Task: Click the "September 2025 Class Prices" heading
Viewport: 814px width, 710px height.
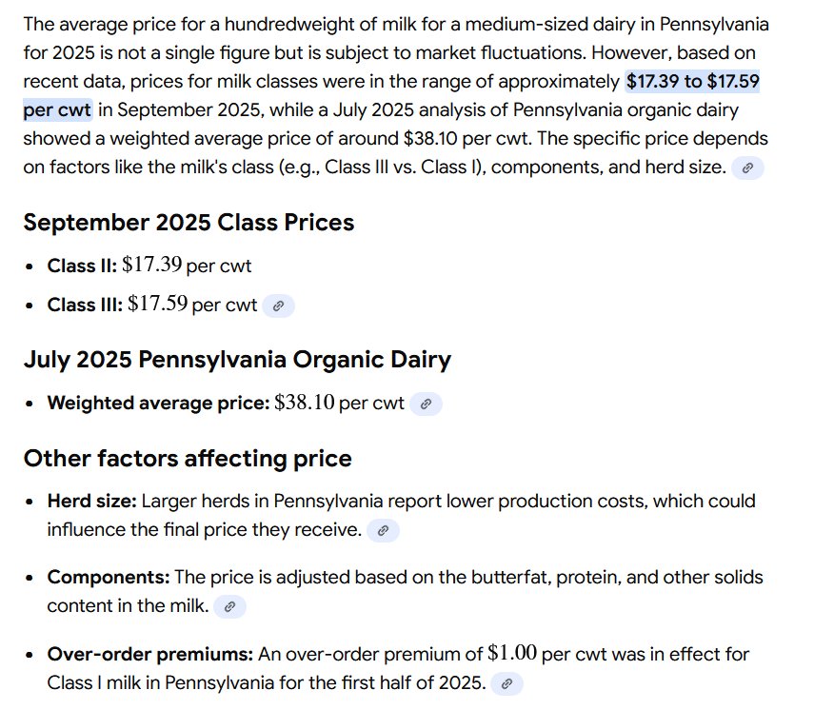Action: click(x=189, y=223)
